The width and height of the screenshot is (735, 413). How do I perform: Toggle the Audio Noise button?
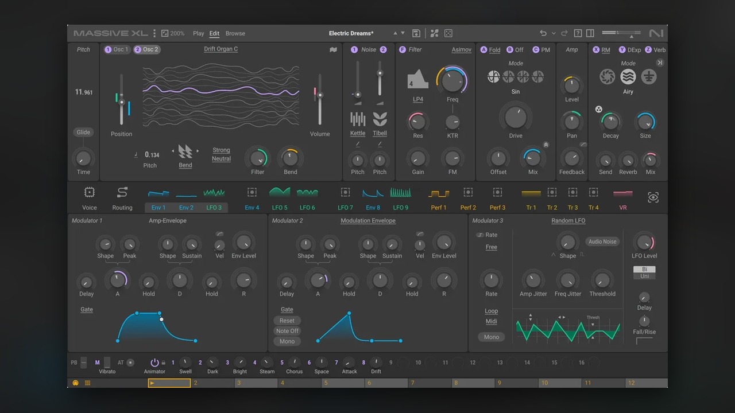[602, 241]
